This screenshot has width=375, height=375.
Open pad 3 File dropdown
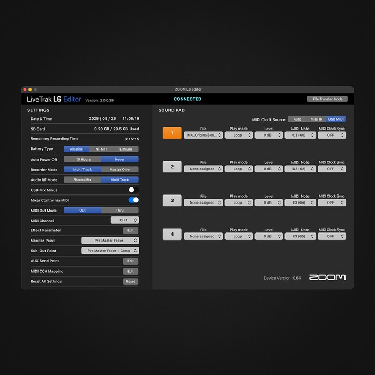pyautogui.click(x=203, y=202)
